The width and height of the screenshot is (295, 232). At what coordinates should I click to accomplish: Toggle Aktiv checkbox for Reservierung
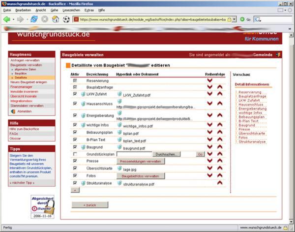pyautogui.click(x=75, y=81)
